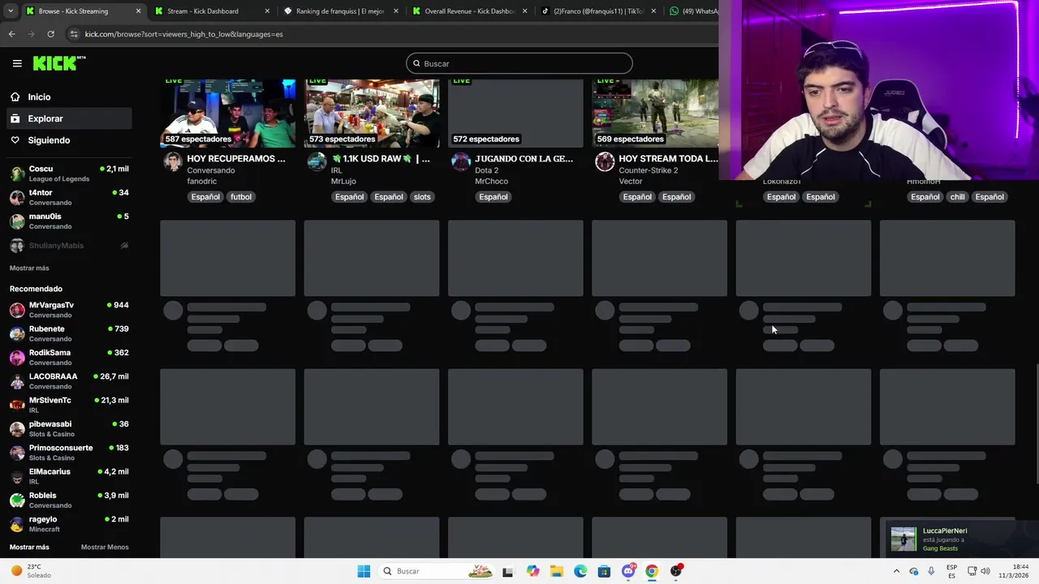Click the kick.com address bar URL

[x=183, y=34]
